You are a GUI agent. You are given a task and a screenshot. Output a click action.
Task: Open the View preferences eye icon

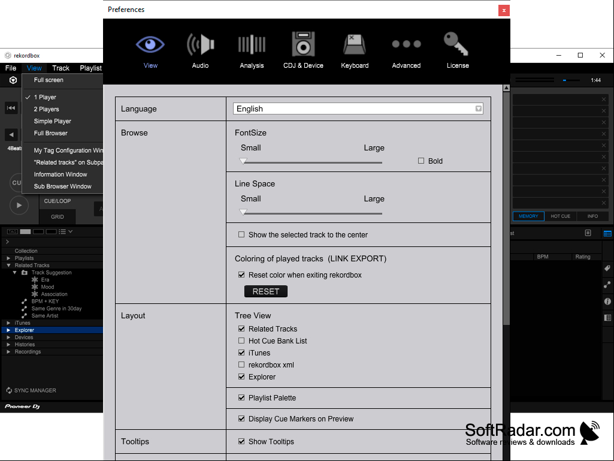pyautogui.click(x=150, y=44)
